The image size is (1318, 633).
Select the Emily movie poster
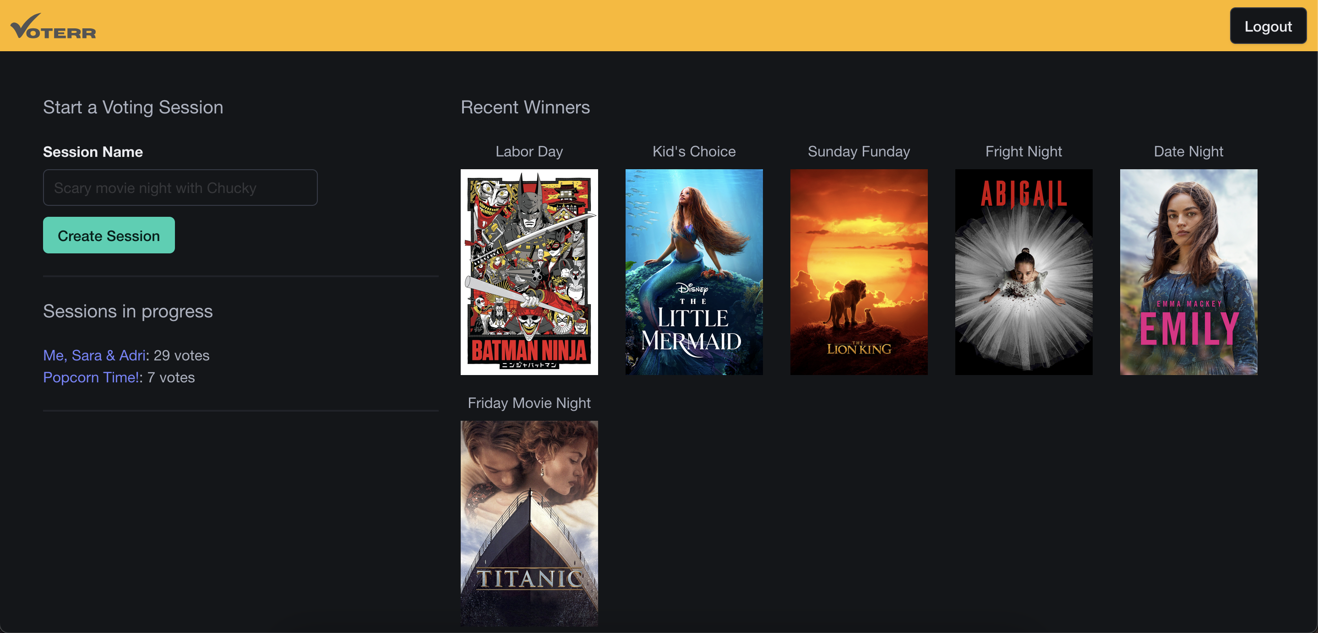tap(1188, 272)
